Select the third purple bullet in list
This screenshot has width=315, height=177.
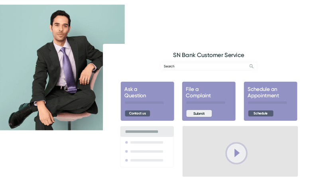coord(126,160)
